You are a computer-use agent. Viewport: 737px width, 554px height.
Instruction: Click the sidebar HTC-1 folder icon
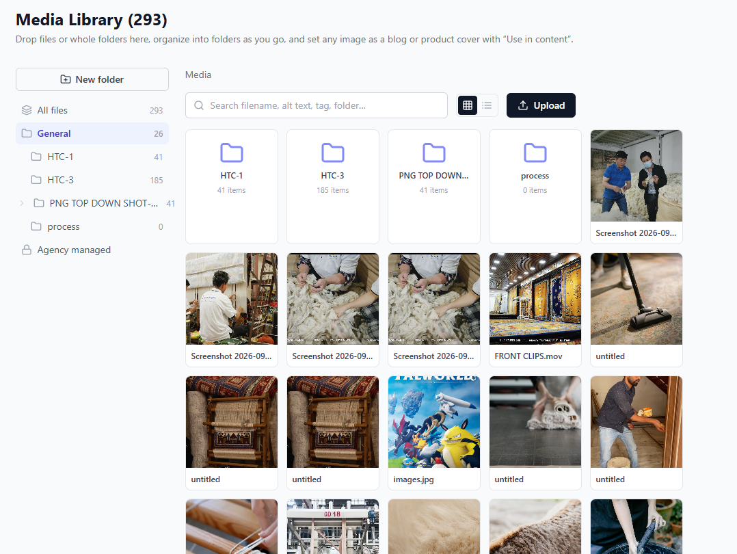point(36,157)
